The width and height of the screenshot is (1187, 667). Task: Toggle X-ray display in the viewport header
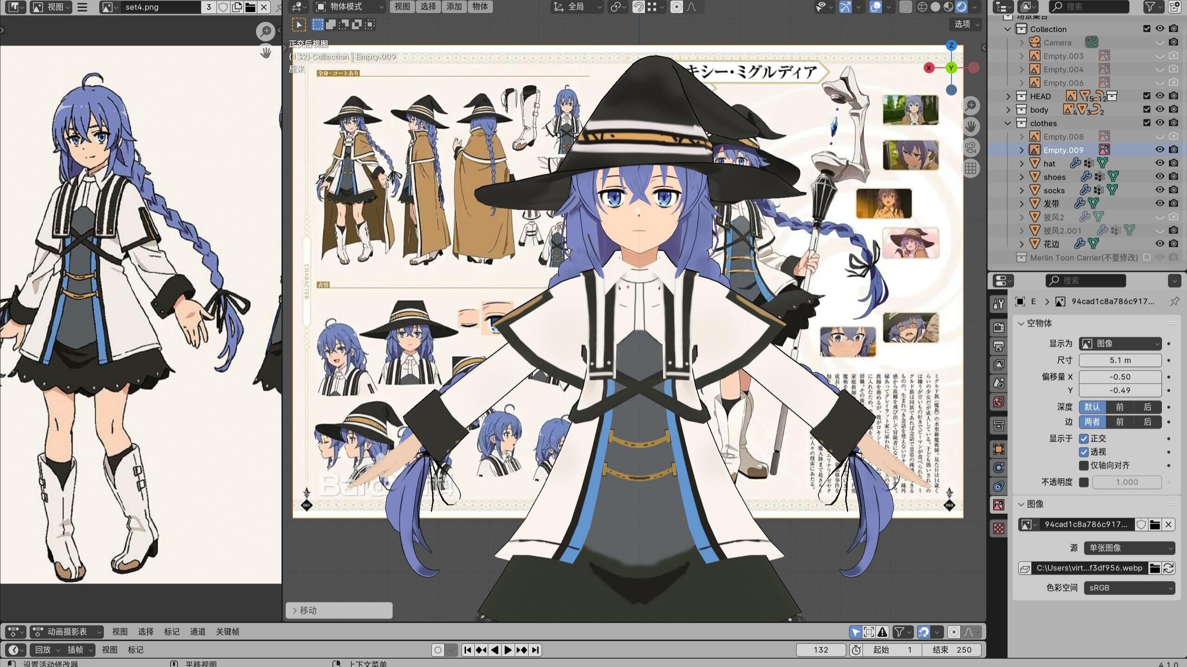coord(905,7)
